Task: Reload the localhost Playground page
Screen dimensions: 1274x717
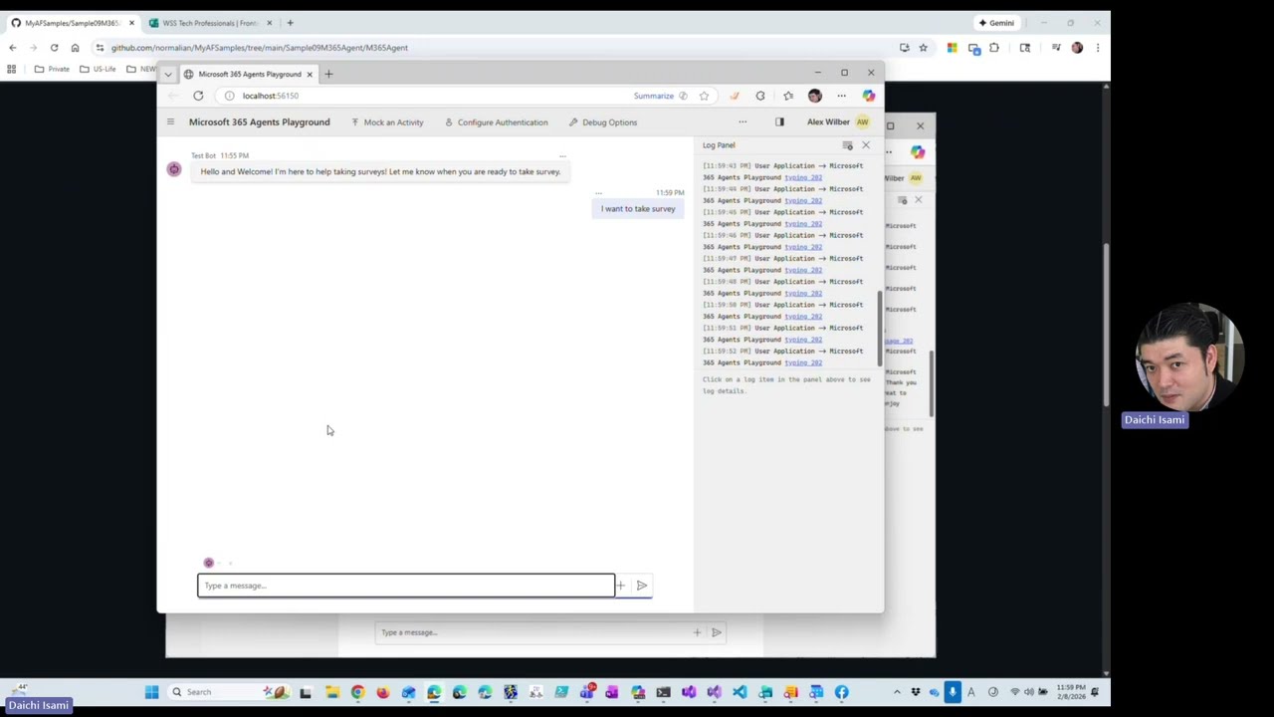Action: (x=198, y=96)
